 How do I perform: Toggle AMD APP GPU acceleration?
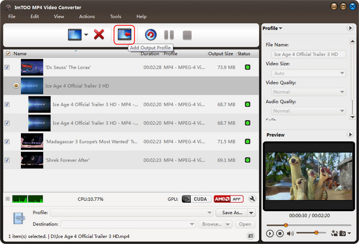pyautogui.click(x=229, y=199)
